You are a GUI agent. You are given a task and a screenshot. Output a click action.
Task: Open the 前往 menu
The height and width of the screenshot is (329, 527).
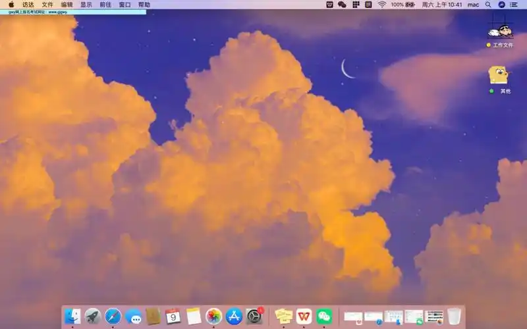(x=105, y=5)
